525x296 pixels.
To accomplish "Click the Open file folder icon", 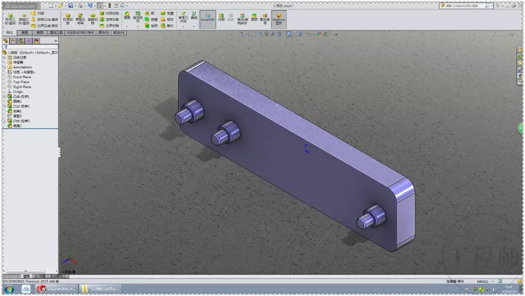I will (x=61, y=6).
